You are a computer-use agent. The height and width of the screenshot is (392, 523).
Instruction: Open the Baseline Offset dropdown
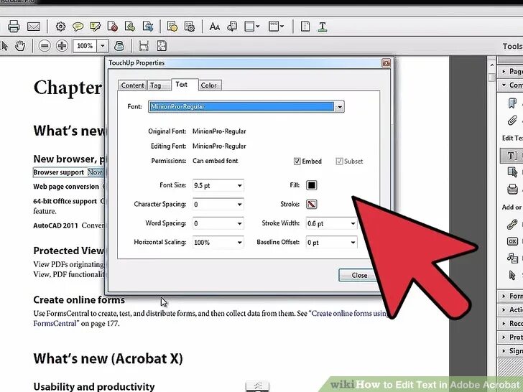tap(353, 243)
